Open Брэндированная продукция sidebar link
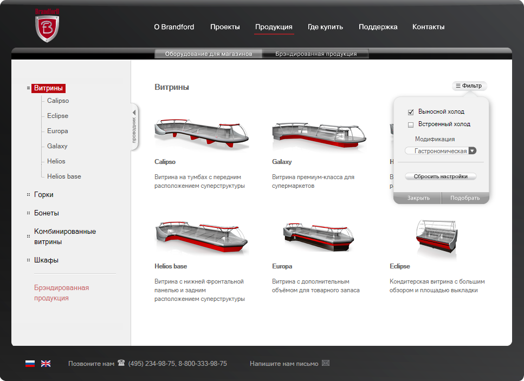 click(61, 293)
